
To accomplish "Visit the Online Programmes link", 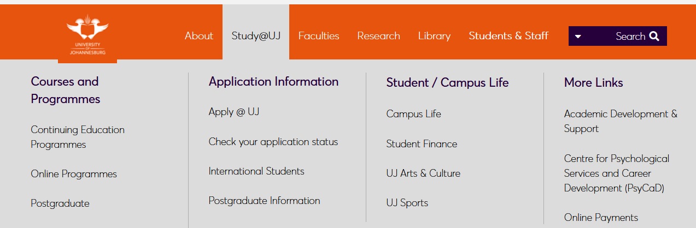I will (x=74, y=174).
